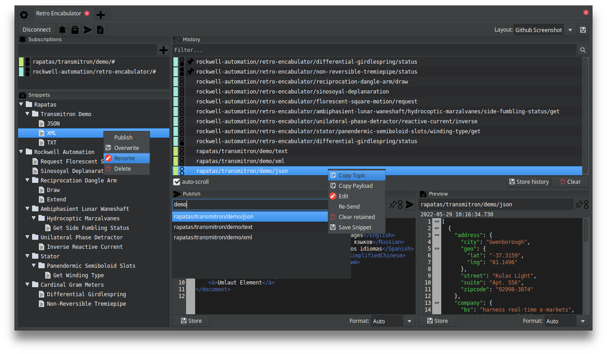The height and width of the screenshot is (354, 607).
Task: Click the QoS circles icon in Preview panel
Action: [586, 205]
